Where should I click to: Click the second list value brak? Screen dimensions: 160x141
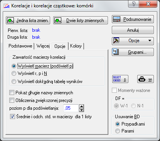point(36,37)
